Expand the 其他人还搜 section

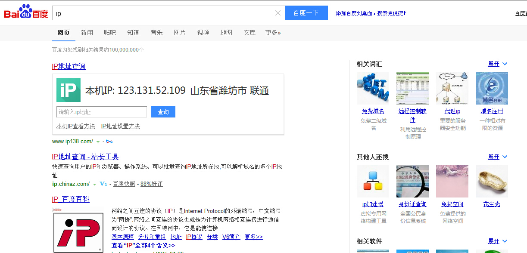point(498,157)
